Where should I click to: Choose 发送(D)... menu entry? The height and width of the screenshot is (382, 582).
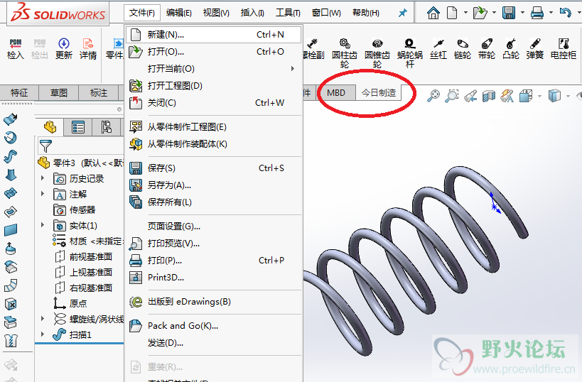pos(213,343)
